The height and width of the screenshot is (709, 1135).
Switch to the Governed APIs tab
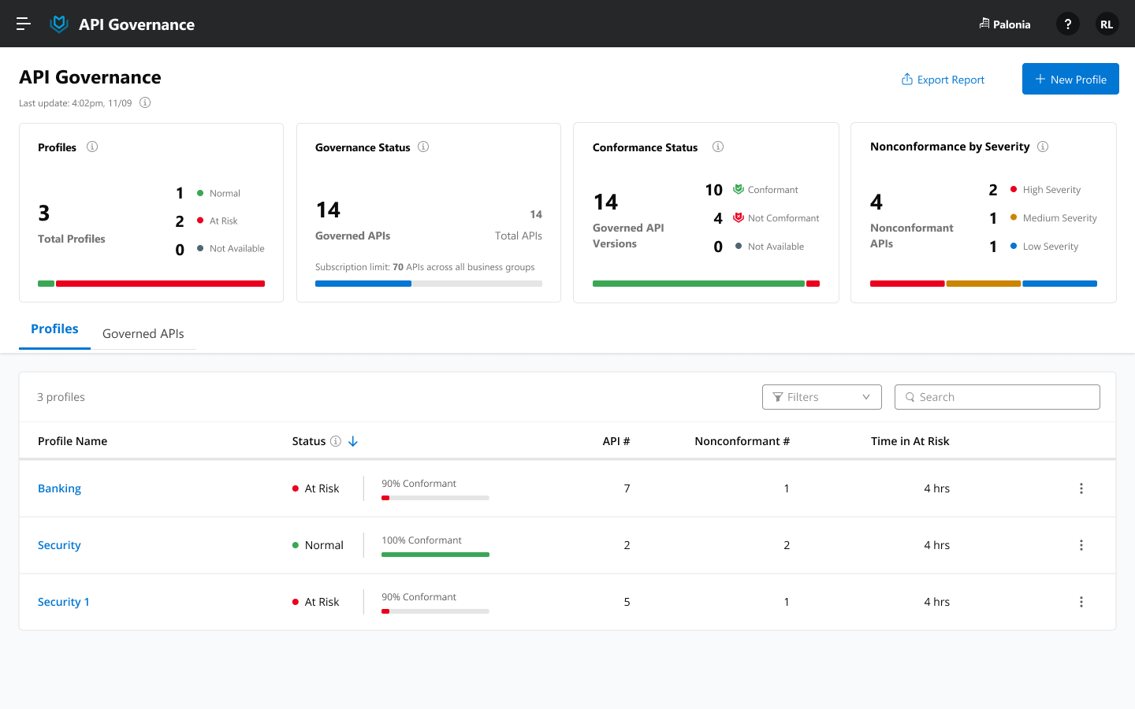coord(143,334)
